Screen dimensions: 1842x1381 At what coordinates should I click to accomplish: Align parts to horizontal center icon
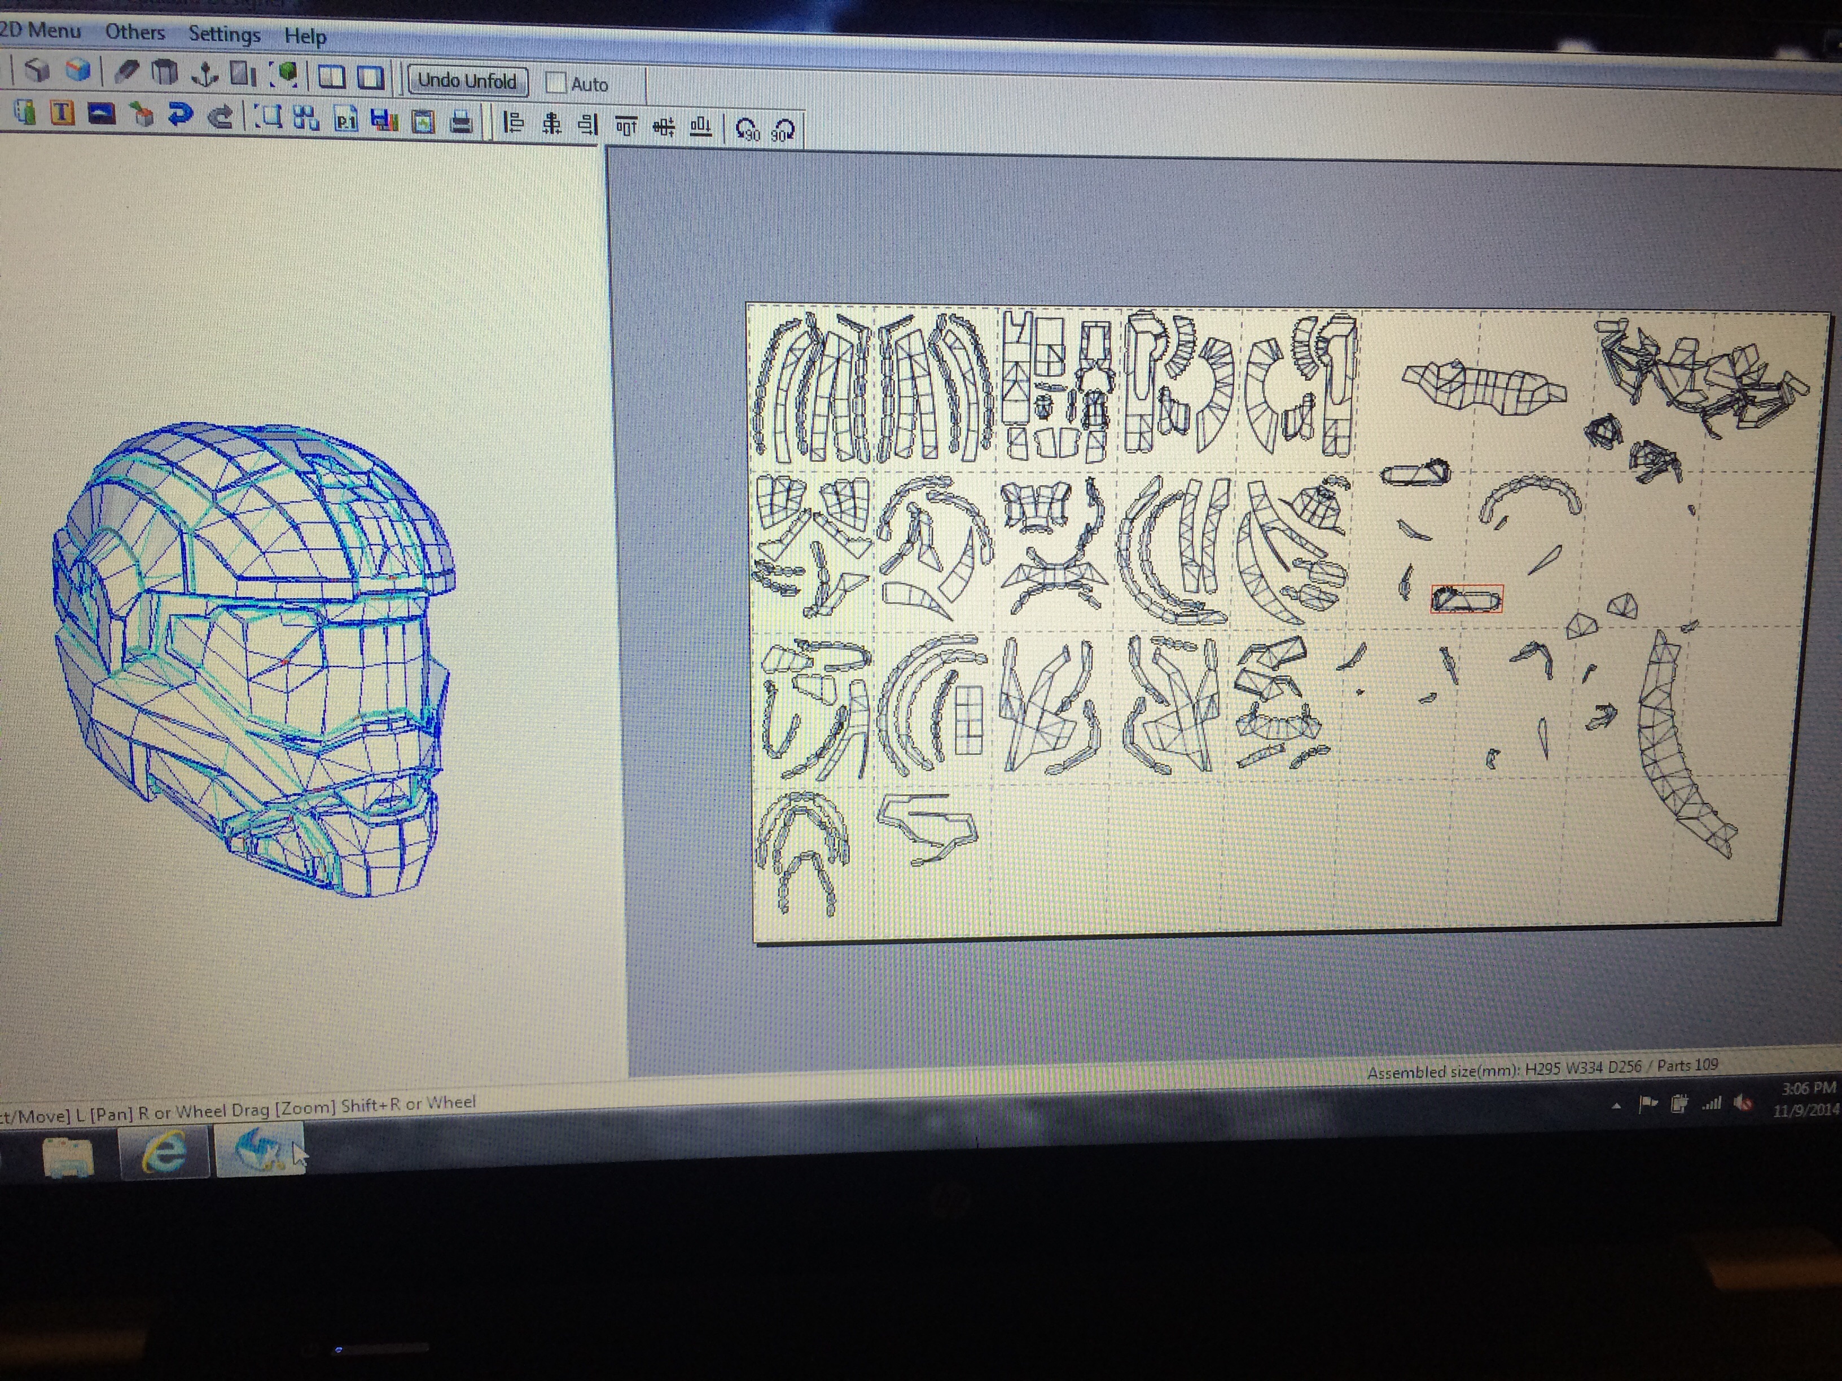click(551, 124)
